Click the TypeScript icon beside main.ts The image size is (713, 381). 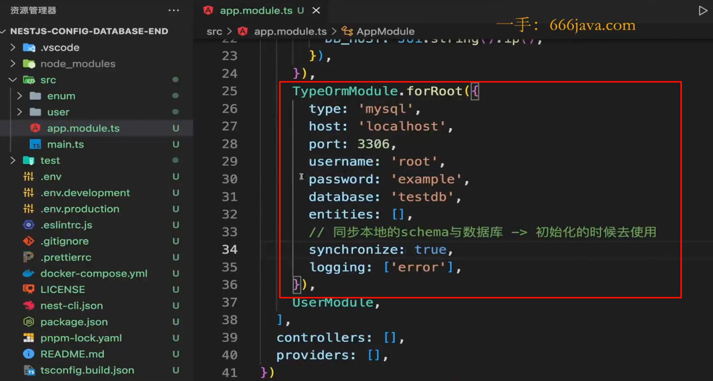coord(35,144)
